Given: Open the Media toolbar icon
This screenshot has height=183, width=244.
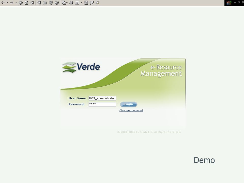Looking at the screenshot, I should [x=51, y=3].
